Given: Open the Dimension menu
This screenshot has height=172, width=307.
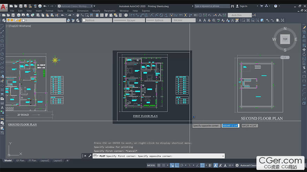Looking at the screenshot, I should (x=83, y=11).
